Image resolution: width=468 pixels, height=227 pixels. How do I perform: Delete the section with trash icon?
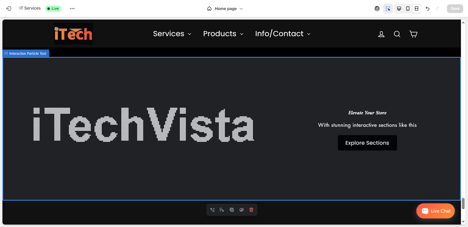click(251, 210)
